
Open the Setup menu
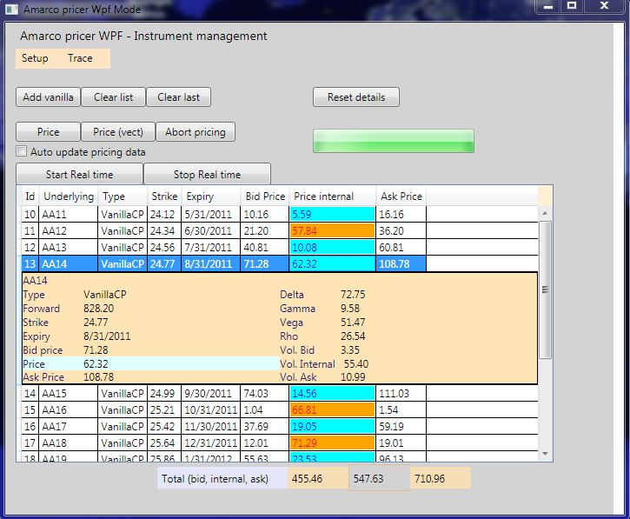tap(35, 58)
